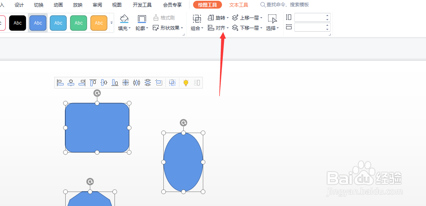Click the Format Painter (格式刷) button
Image resolution: width=426 pixels, height=206 pixels.
pos(164,18)
